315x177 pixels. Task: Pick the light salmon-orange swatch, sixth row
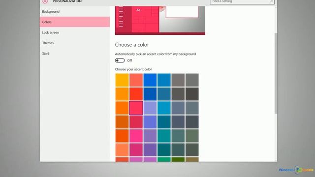(x=122, y=149)
